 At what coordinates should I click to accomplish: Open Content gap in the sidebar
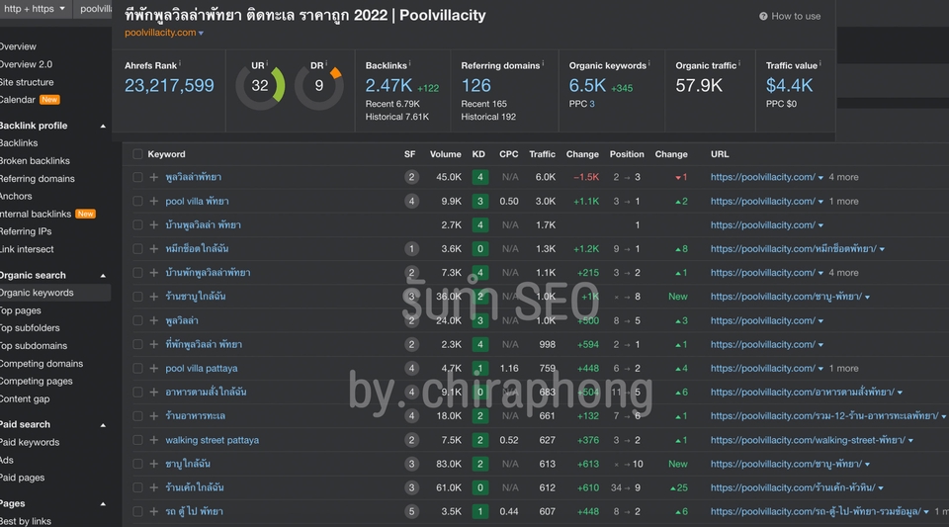pyautogui.click(x=25, y=398)
